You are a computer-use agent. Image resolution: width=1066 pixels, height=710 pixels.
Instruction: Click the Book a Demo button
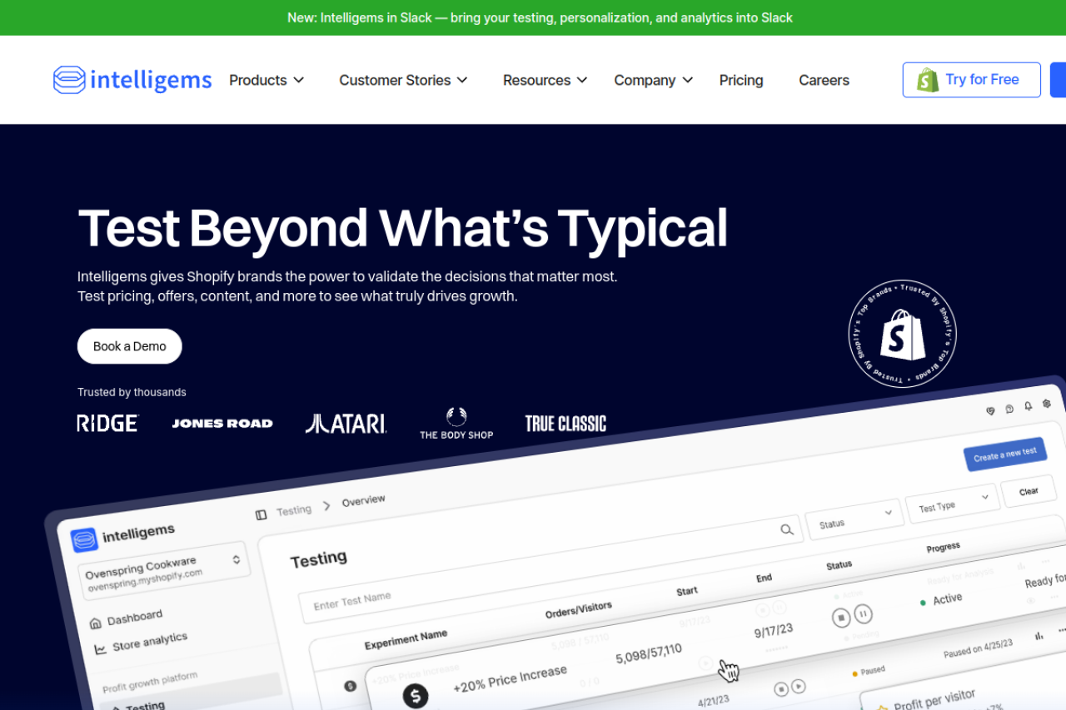[x=130, y=346]
